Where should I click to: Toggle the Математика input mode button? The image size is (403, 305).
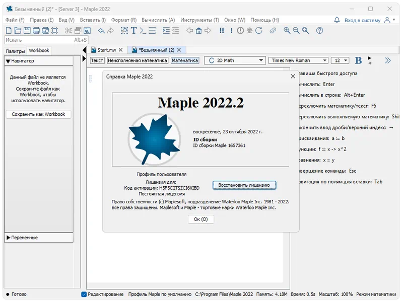tap(185, 60)
